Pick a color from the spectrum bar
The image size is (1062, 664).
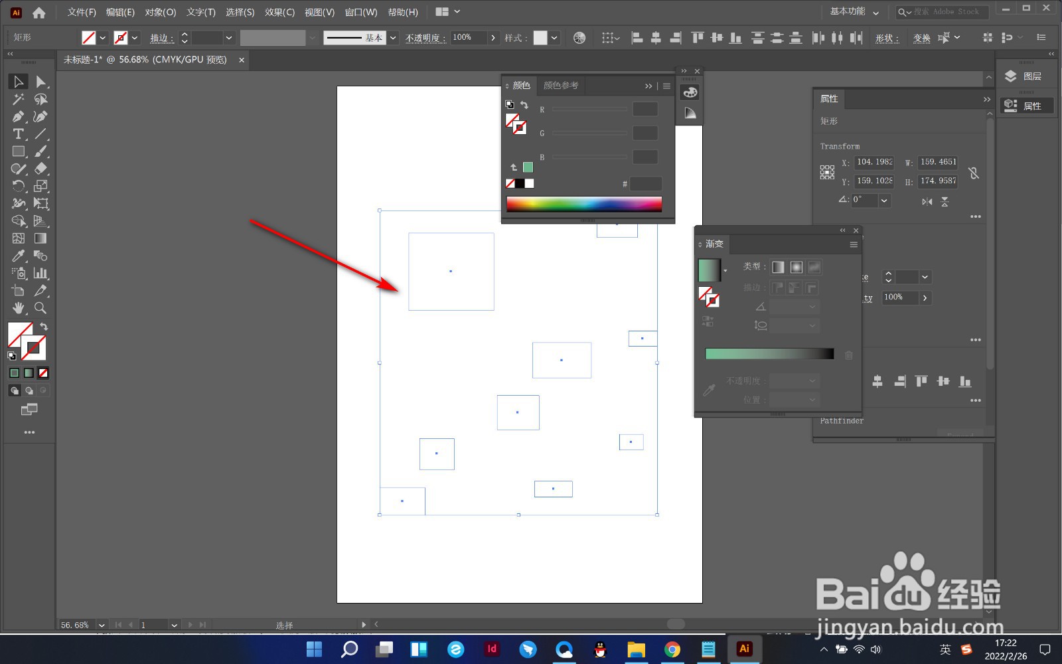point(584,205)
